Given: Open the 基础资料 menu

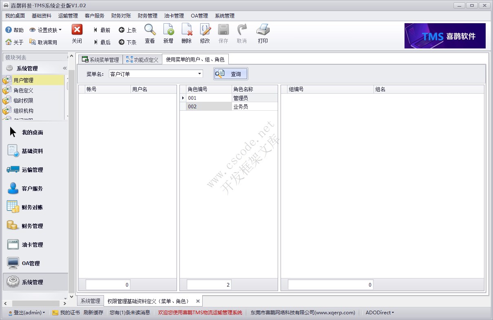Looking at the screenshot, I should (42, 16).
